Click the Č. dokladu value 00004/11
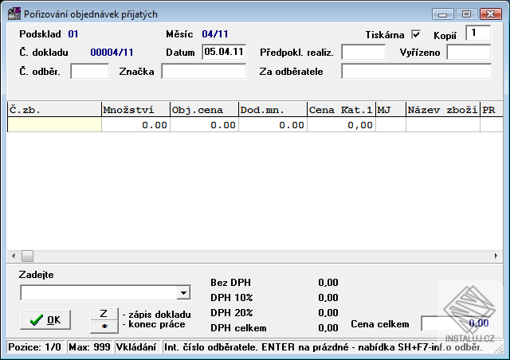Screen dimensions: 510x360 [x=112, y=53]
